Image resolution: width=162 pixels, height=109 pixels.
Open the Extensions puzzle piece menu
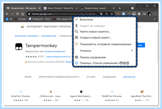pyautogui.click(x=139, y=14)
